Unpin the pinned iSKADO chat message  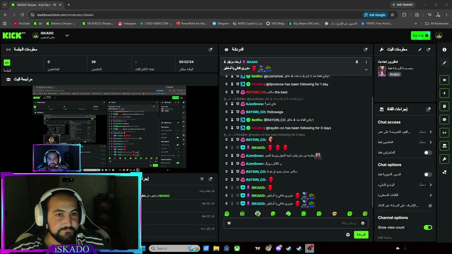(357, 62)
